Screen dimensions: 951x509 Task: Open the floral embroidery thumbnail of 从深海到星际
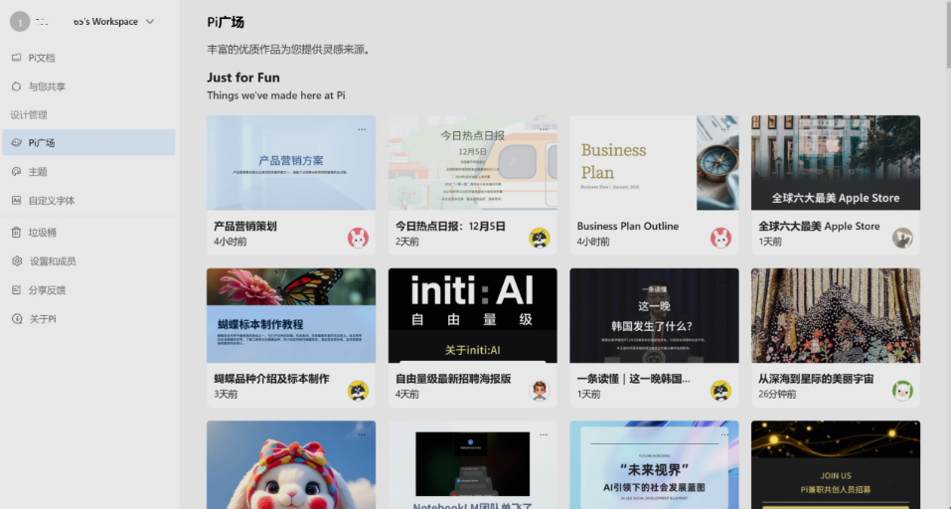tap(836, 315)
